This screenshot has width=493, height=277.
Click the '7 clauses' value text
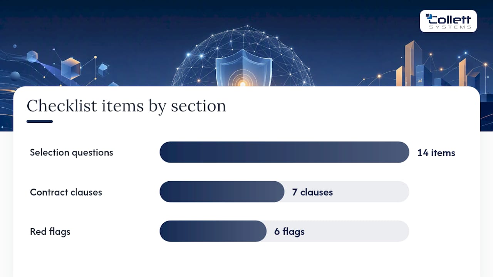tap(312, 192)
